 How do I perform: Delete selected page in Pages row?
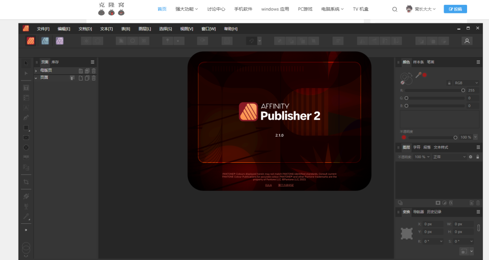point(94,78)
